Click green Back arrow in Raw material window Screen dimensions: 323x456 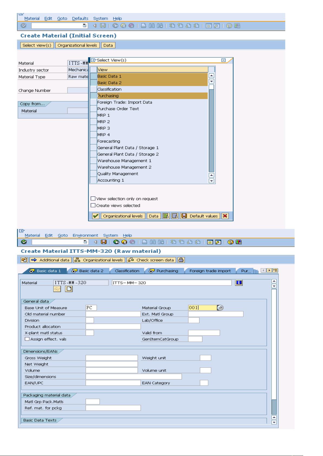[x=117, y=242]
